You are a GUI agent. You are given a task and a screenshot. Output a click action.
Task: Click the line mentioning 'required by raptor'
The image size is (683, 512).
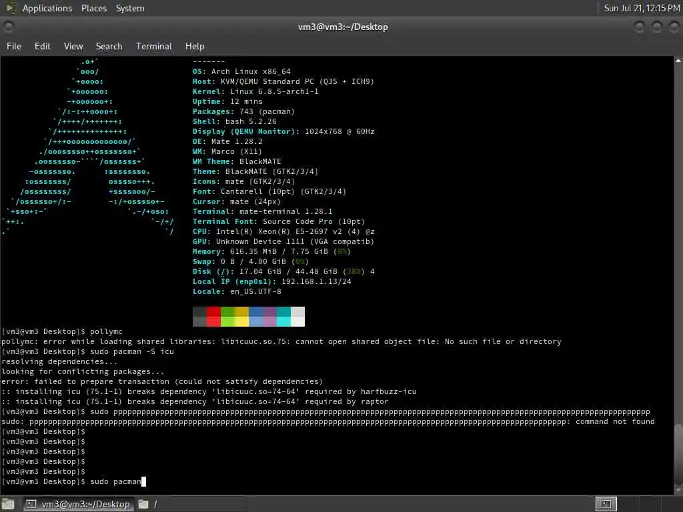[x=195, y=402]
